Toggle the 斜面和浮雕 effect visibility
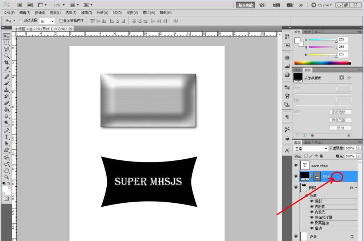This screenshot has width=364, height=241. pos(312,218)
